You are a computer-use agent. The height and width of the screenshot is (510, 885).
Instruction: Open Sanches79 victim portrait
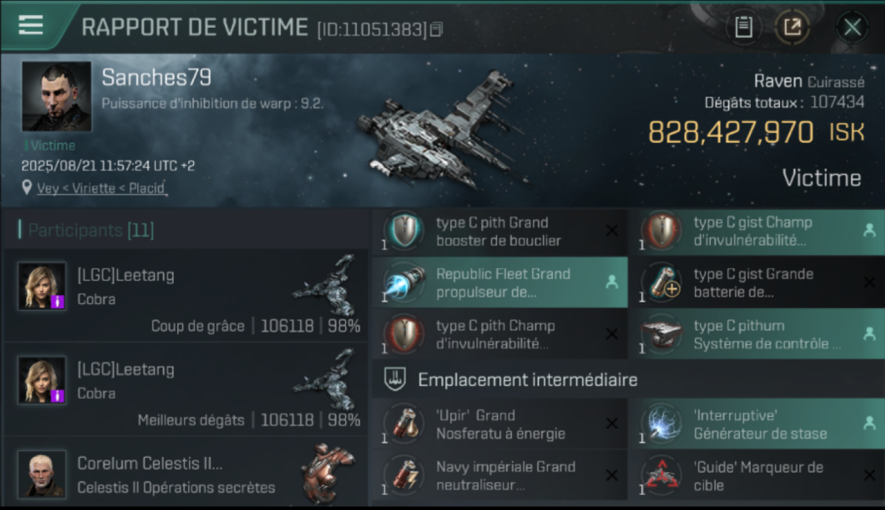(57, 96)
